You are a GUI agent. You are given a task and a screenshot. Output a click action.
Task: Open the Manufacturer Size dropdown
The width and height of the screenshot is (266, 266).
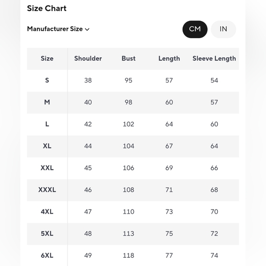[58, 29]
